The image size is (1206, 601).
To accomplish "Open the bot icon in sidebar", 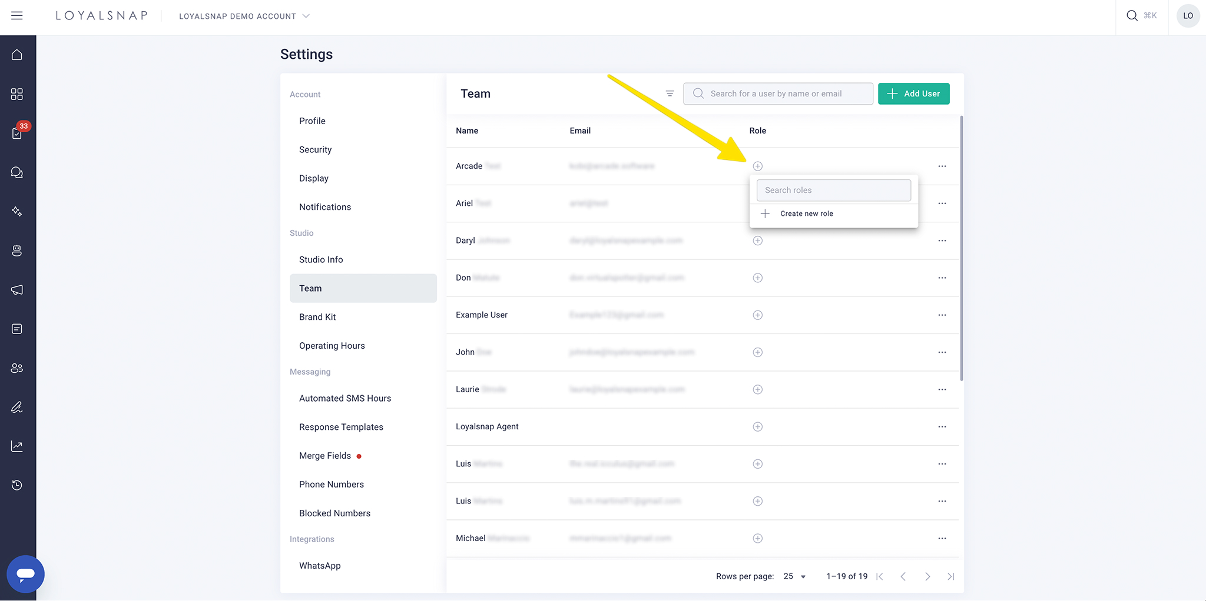I will [17, 251].
